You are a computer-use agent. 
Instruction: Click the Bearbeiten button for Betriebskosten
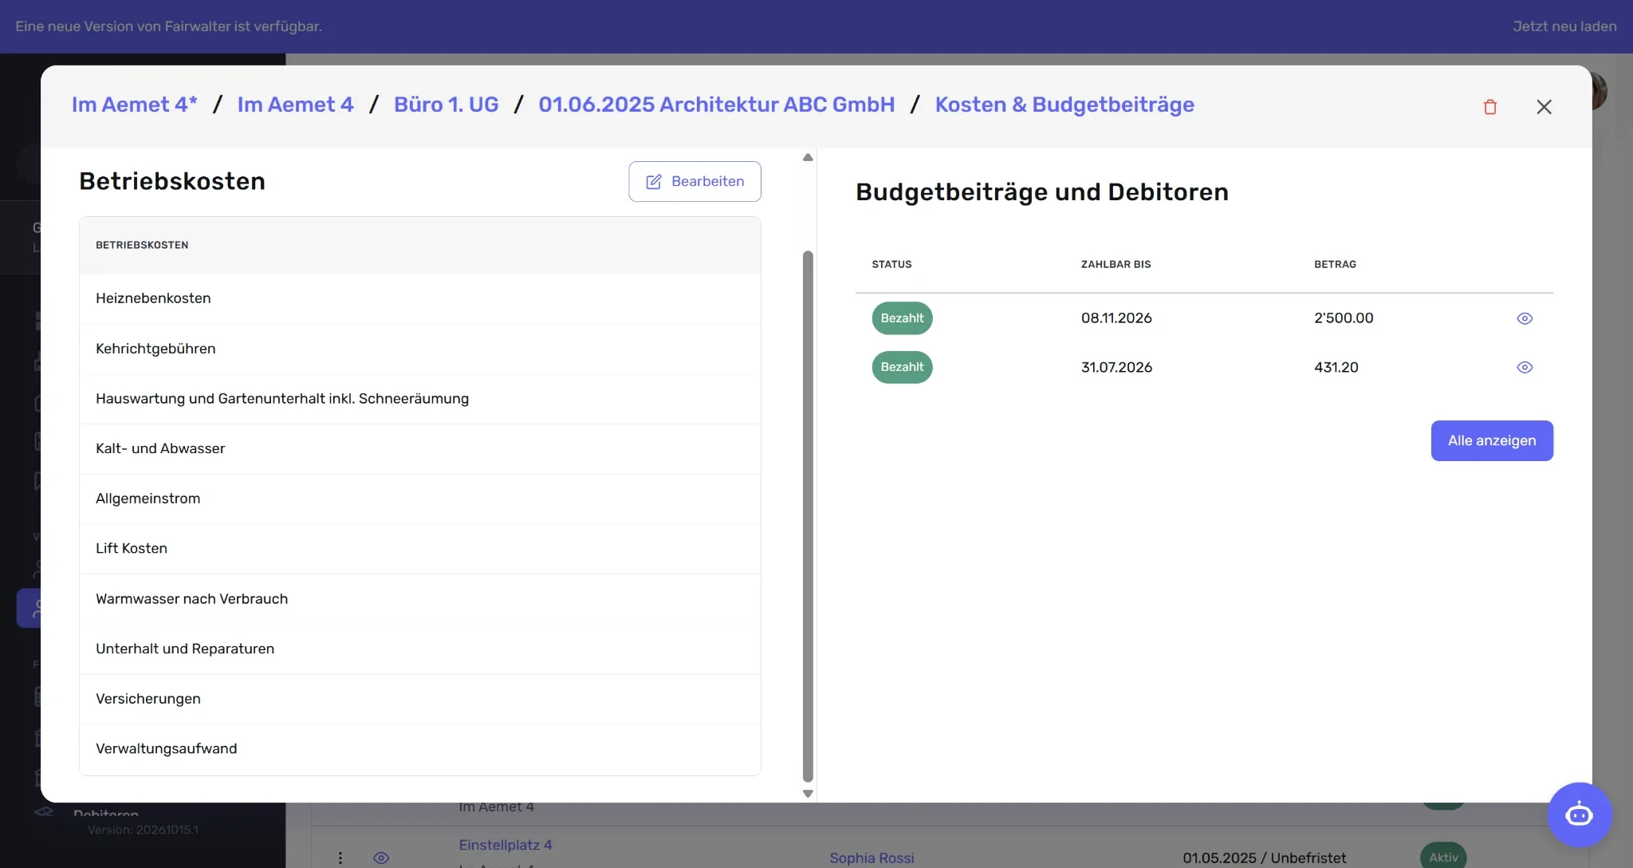click(x=695, y=182)
